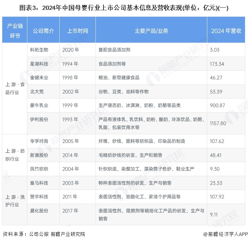Click company name 赞宇科技
This screenshot has height=242, width=248.
tap(39, 197)
